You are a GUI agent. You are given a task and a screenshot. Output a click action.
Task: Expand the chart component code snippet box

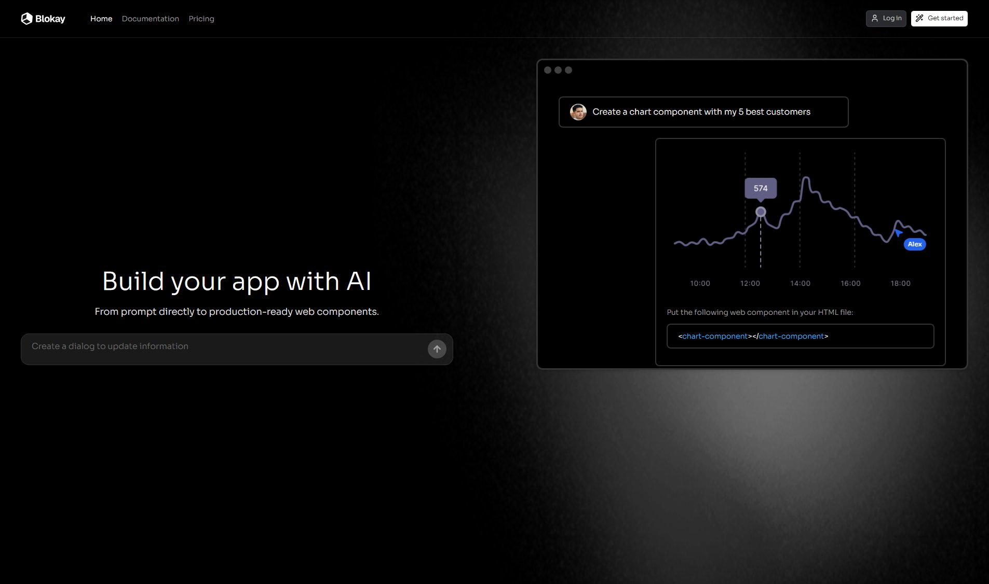[x=800, y=336]
